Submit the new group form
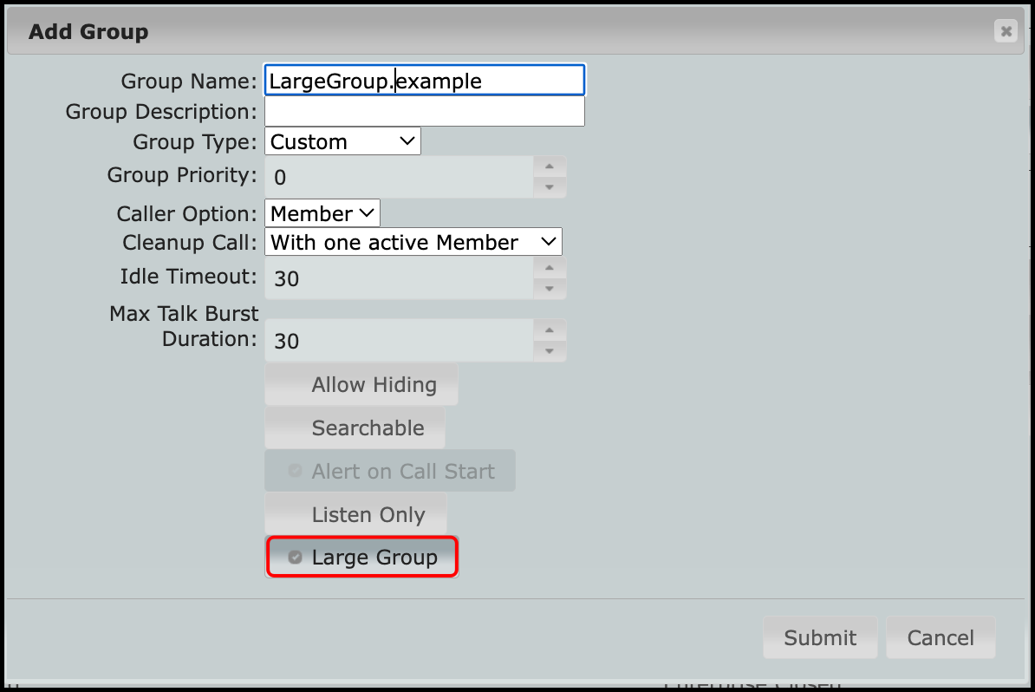The height and width of the screenshot is (692, 1035). [x=820, y=637]
